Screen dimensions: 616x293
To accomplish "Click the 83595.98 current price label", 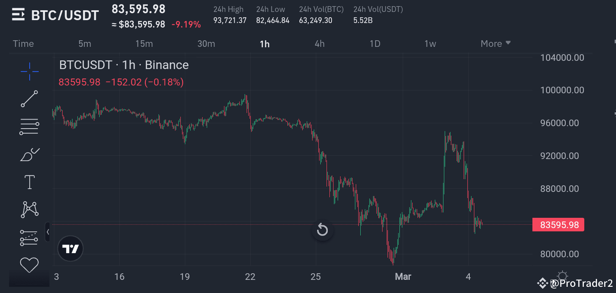I will point(558,225).
